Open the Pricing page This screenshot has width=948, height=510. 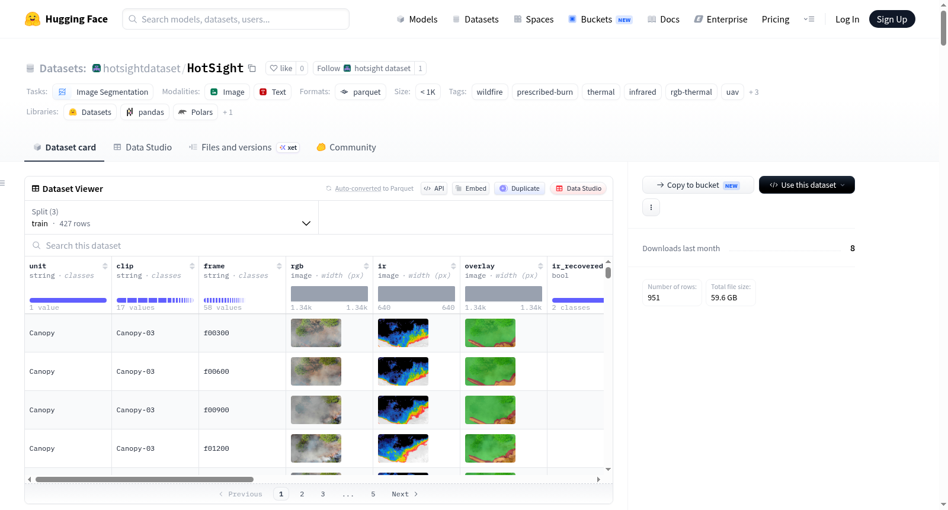pos(776,19)
